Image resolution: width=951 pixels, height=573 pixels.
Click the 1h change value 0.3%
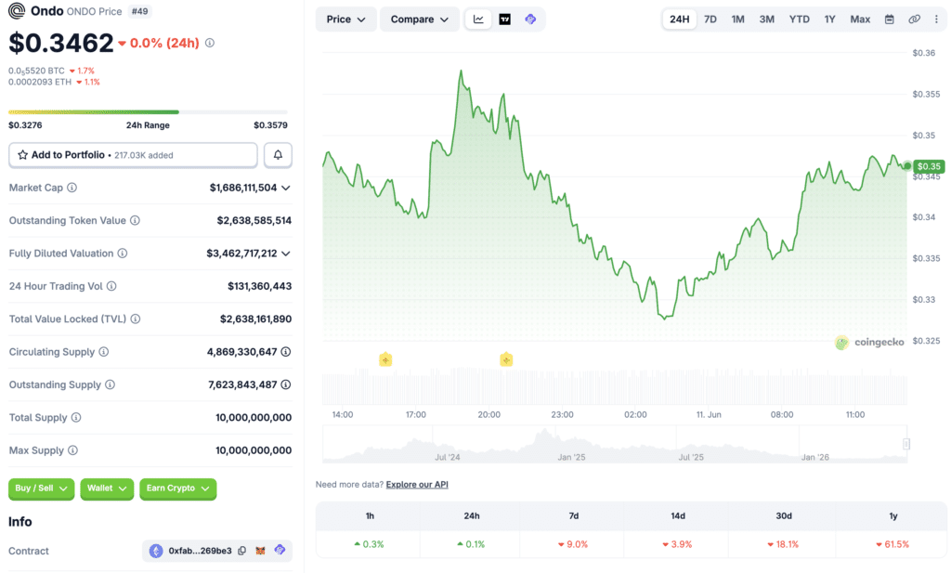(x=369, y=544)
